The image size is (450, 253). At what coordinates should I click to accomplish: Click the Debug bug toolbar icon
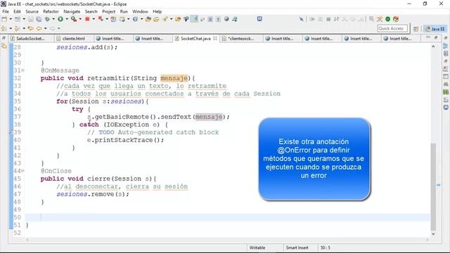coord(47,19)
